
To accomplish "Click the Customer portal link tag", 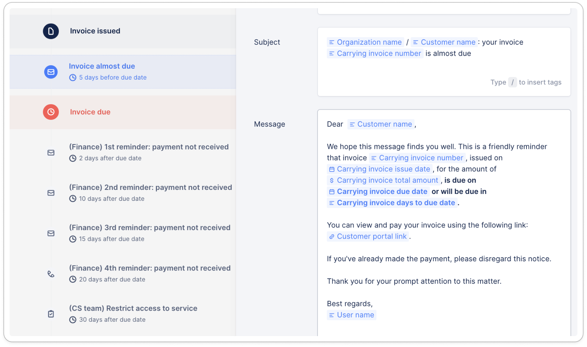I will (x=368, y=236).
